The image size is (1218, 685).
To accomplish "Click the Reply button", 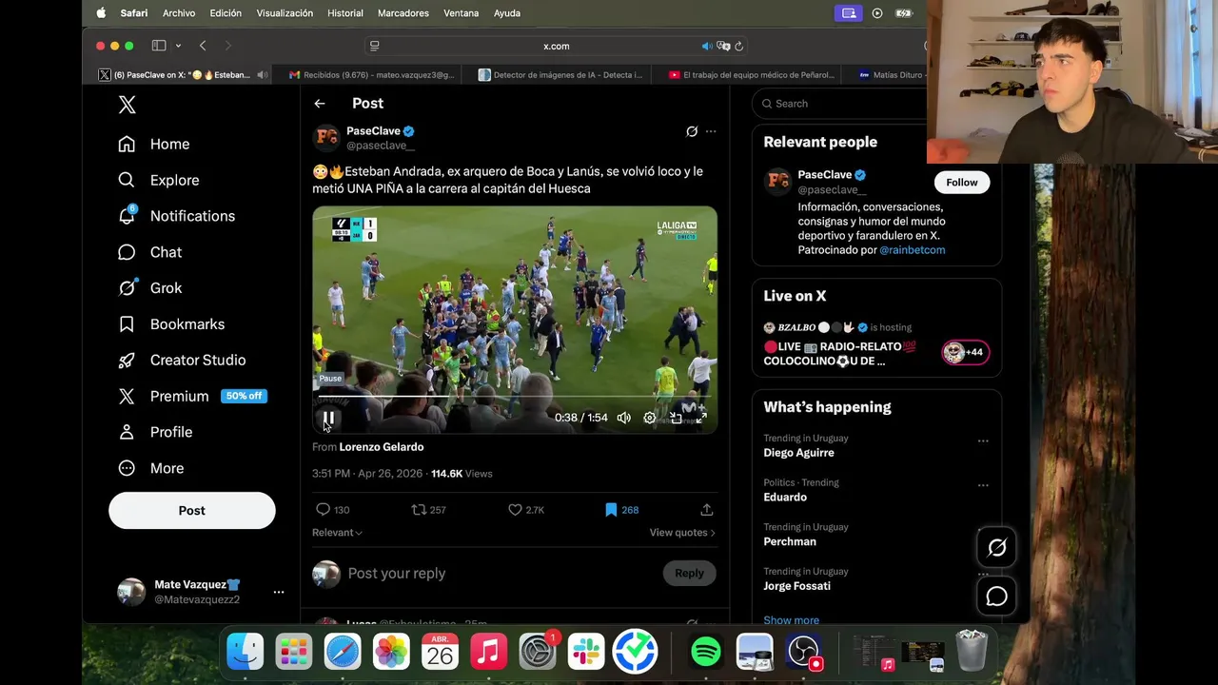I will pyautogui.click(x=689, y=574).
